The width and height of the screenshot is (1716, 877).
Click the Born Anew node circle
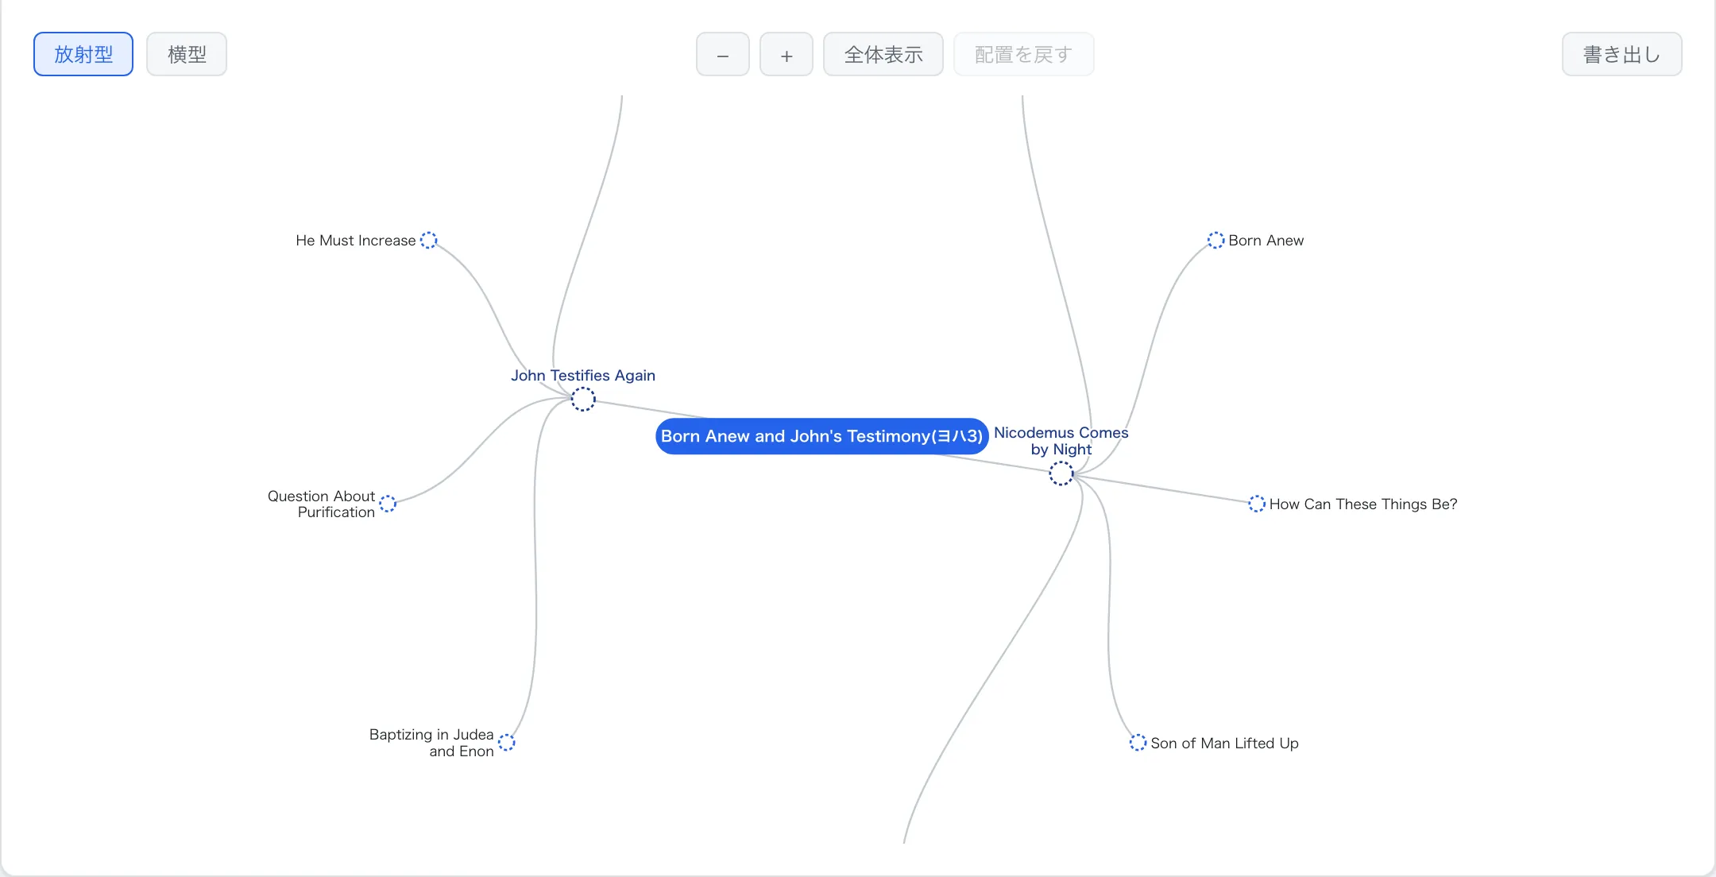(1215, 240)
